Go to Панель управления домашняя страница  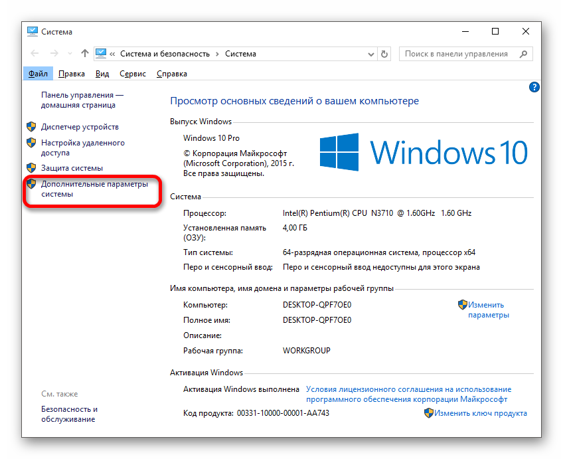pyautogui.click(x=82, y=100)
